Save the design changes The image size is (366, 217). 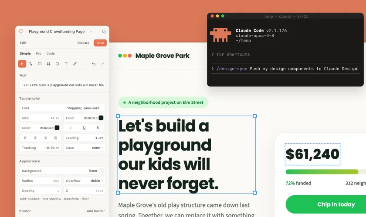point(100,43)
